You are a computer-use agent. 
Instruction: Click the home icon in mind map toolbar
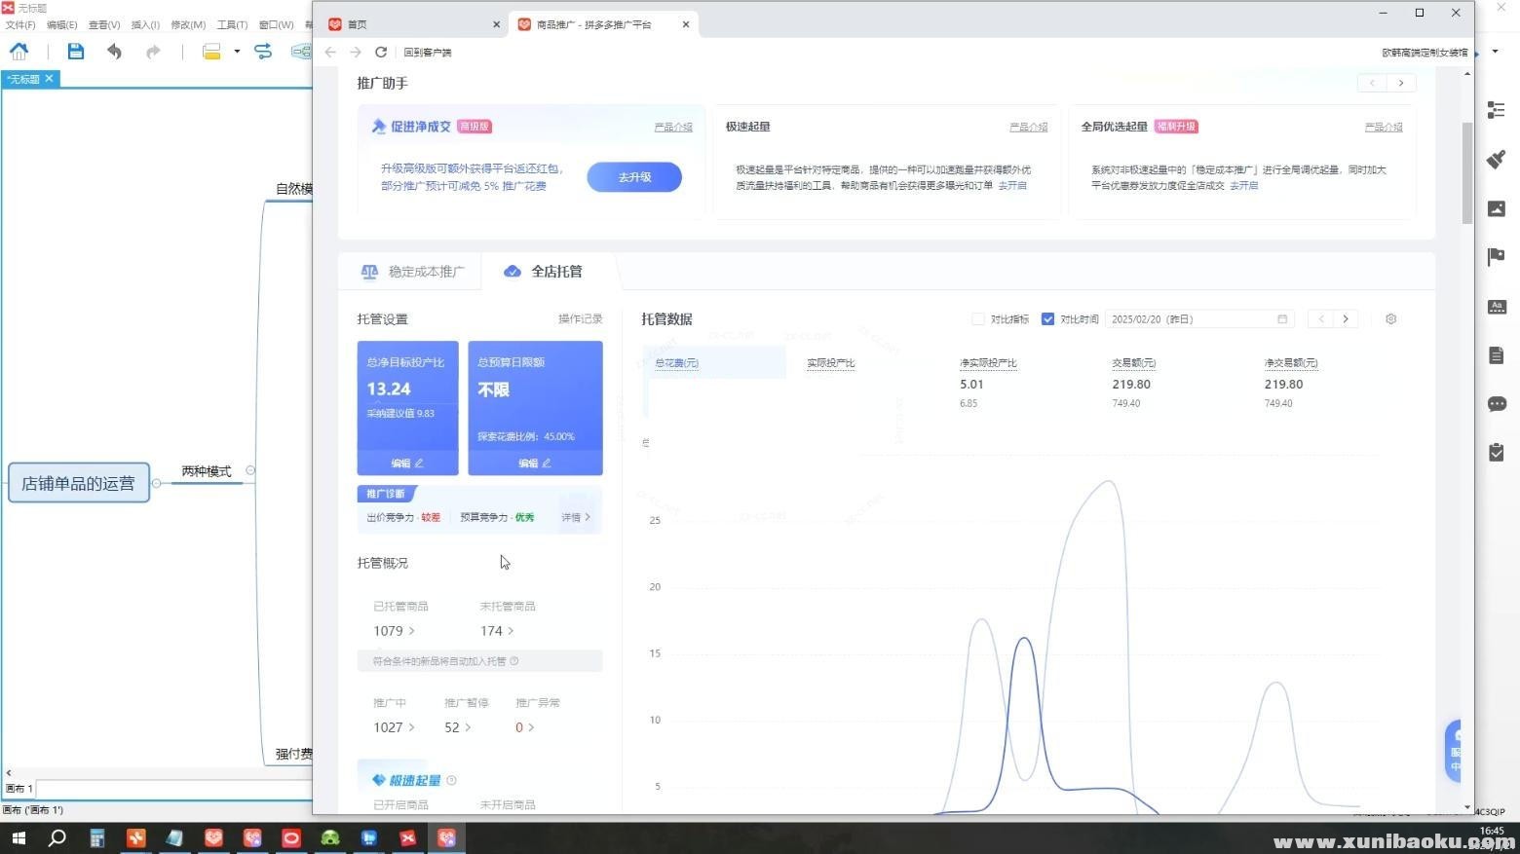click(19, 52)
